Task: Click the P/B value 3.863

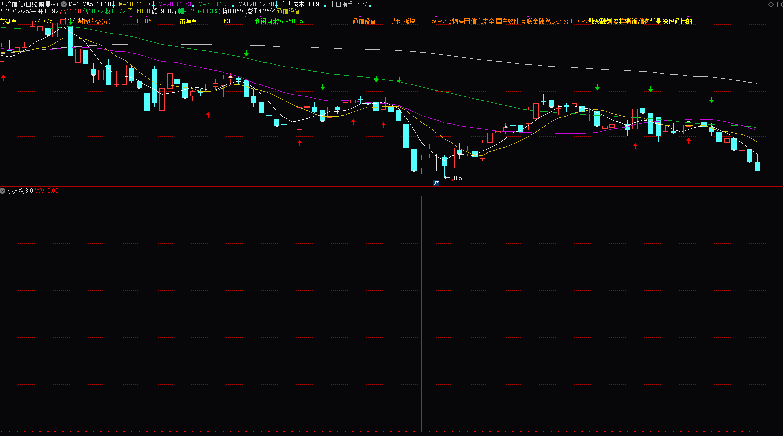Action: [x=223, y=21]
